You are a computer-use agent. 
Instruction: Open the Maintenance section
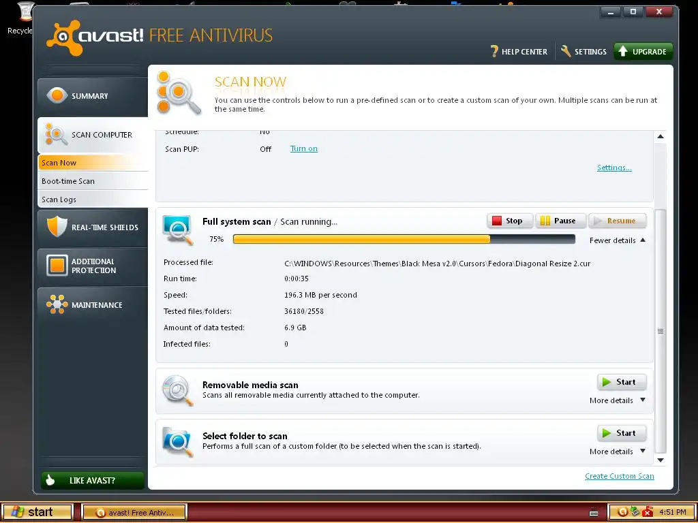click(93, 305)
